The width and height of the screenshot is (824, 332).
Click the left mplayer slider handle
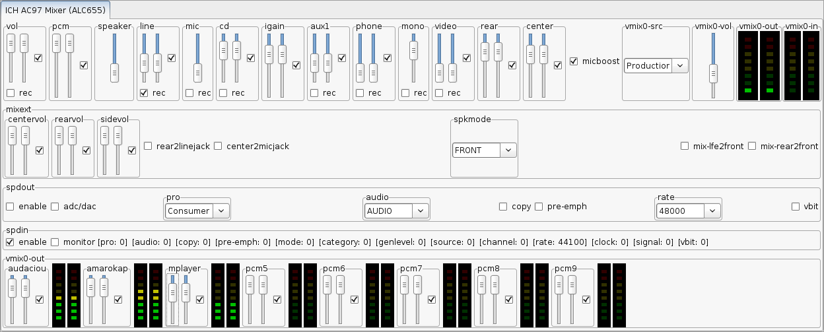(x=173, y=292)
